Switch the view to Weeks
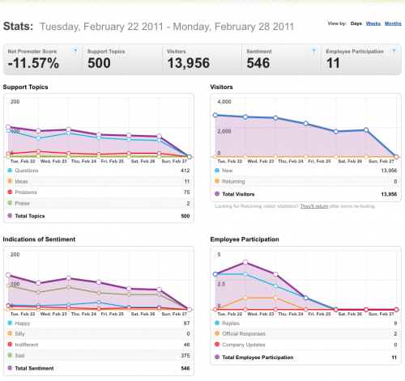The image size is (405, 381). tap(373, 23)
